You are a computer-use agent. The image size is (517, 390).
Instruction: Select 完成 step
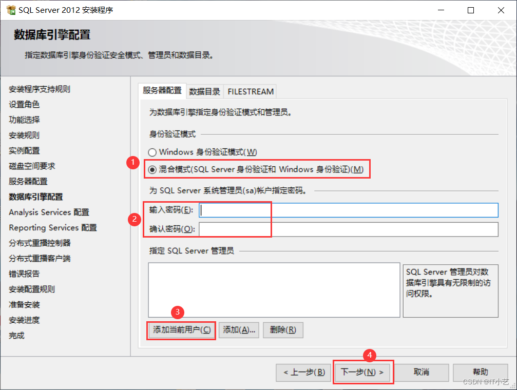[16, 336]
